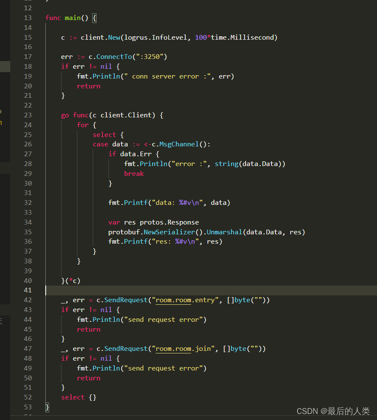Viewport: 377px width, 420px height.
Task: Click line number 53 in the gutter
Action: click(28, 407)
